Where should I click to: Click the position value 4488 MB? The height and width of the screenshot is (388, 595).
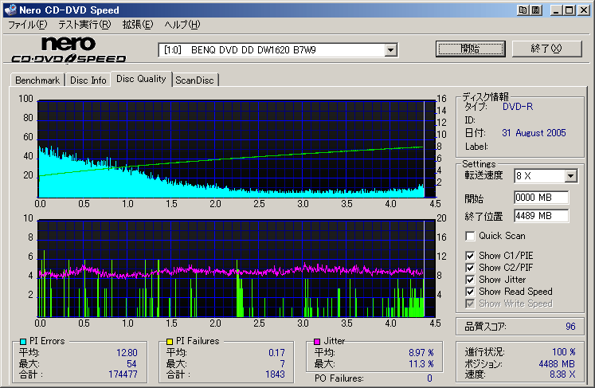click(557, 364)
